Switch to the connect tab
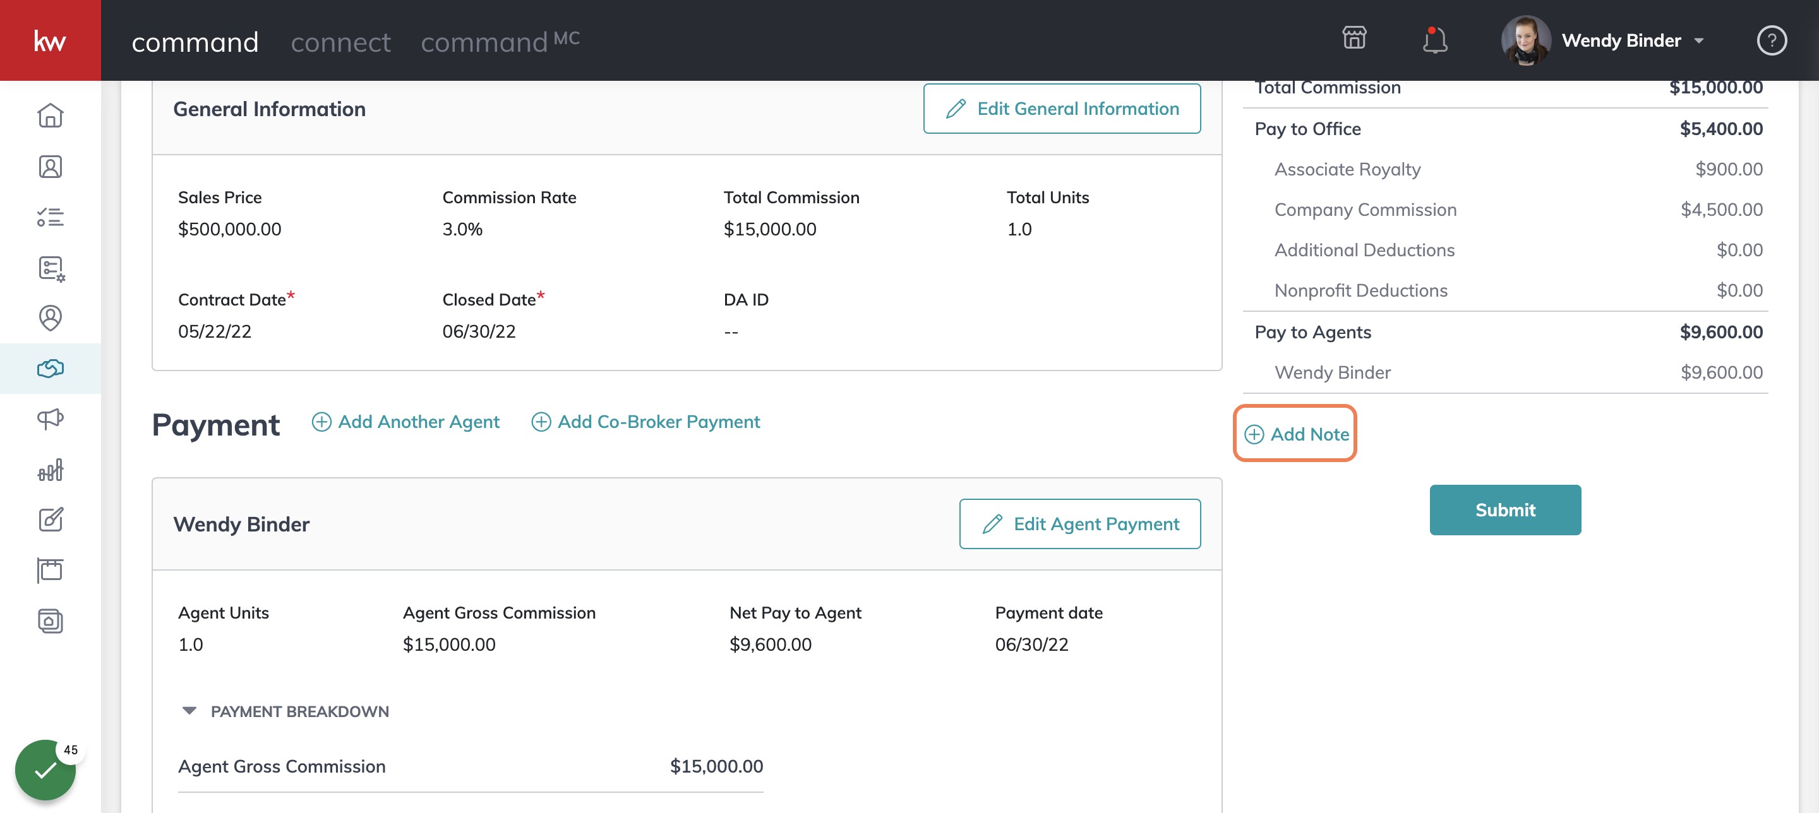 tap(340, 42)
